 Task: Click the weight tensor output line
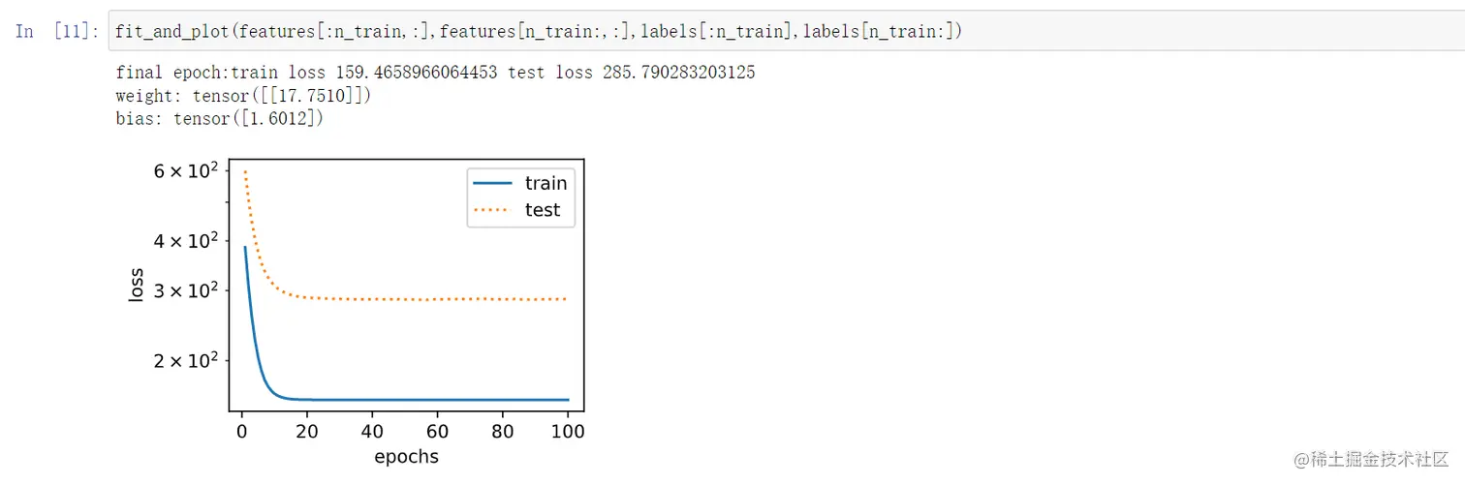[x=243, y=96]
